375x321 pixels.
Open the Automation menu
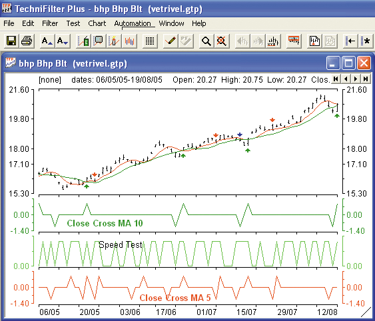click(x=133, y=23)
